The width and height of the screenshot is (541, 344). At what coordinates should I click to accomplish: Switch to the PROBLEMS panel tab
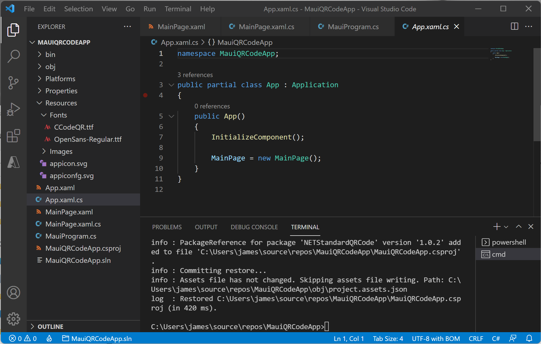click(x=167, y=227)
